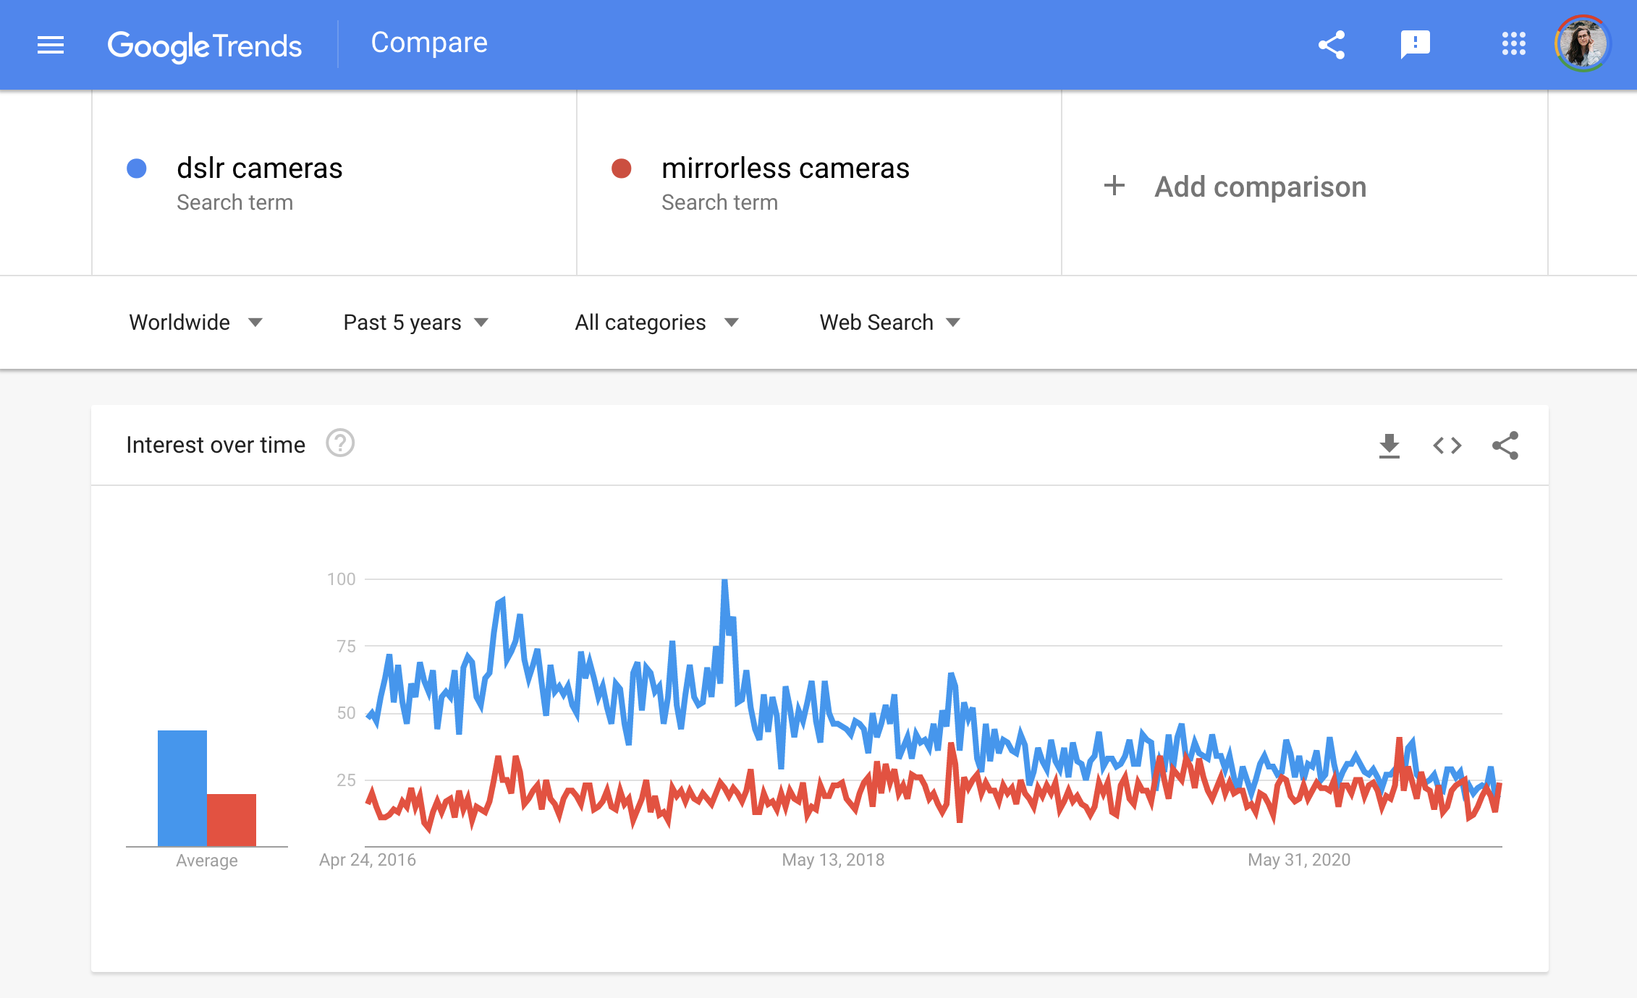Click the Google Trends logo

click(x=204, y=46)
